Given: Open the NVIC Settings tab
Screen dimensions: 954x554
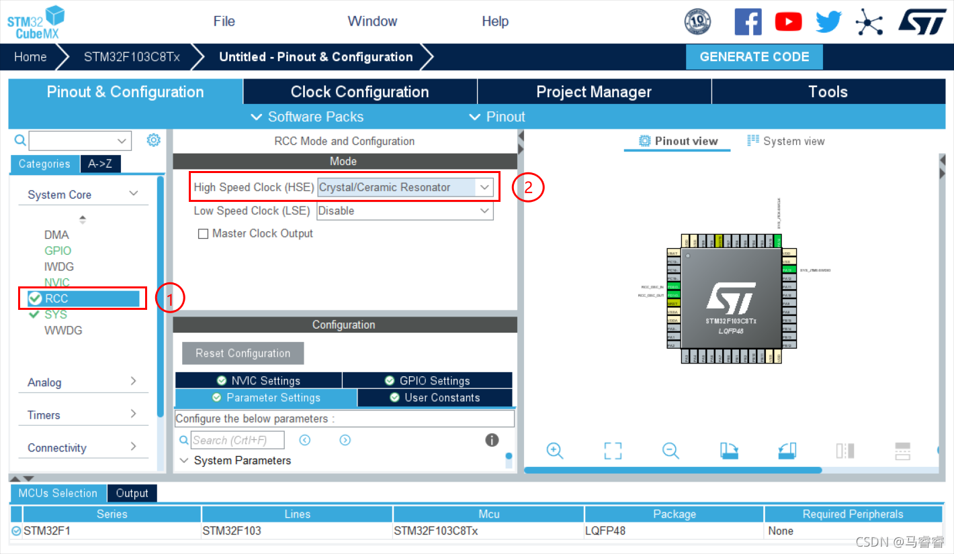Looking at the screenshot, I should pos(258,380).
